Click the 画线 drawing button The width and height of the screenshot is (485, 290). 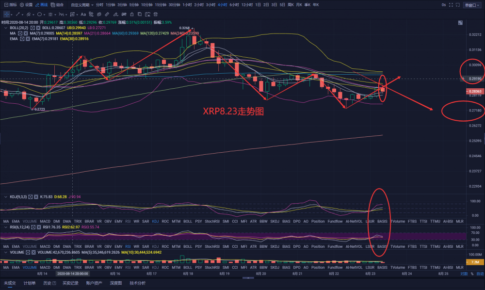pyautogui.click(x=41, y=5)
